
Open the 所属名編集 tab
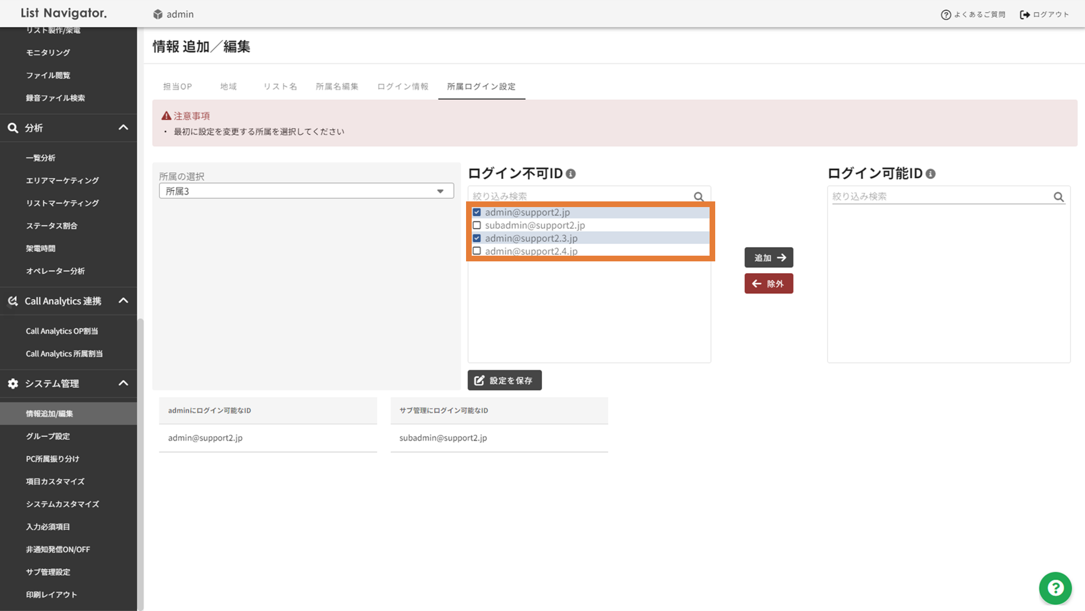click(x=337, y=87)
